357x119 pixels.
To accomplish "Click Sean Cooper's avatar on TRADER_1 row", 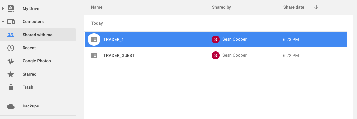I will (216, 39).
